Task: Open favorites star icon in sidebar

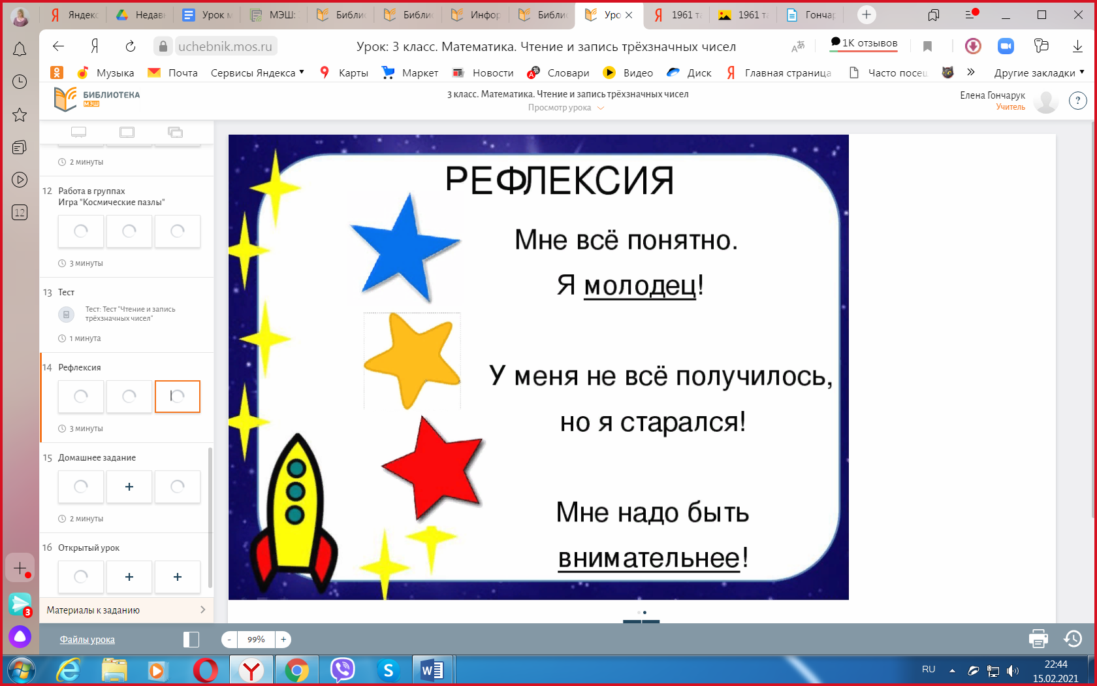Action: 20,115
